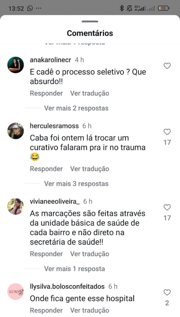This screenshot has width=180, height=317.
Task: Open herculesramoss's avatar
Action: [x=15, y=131]
